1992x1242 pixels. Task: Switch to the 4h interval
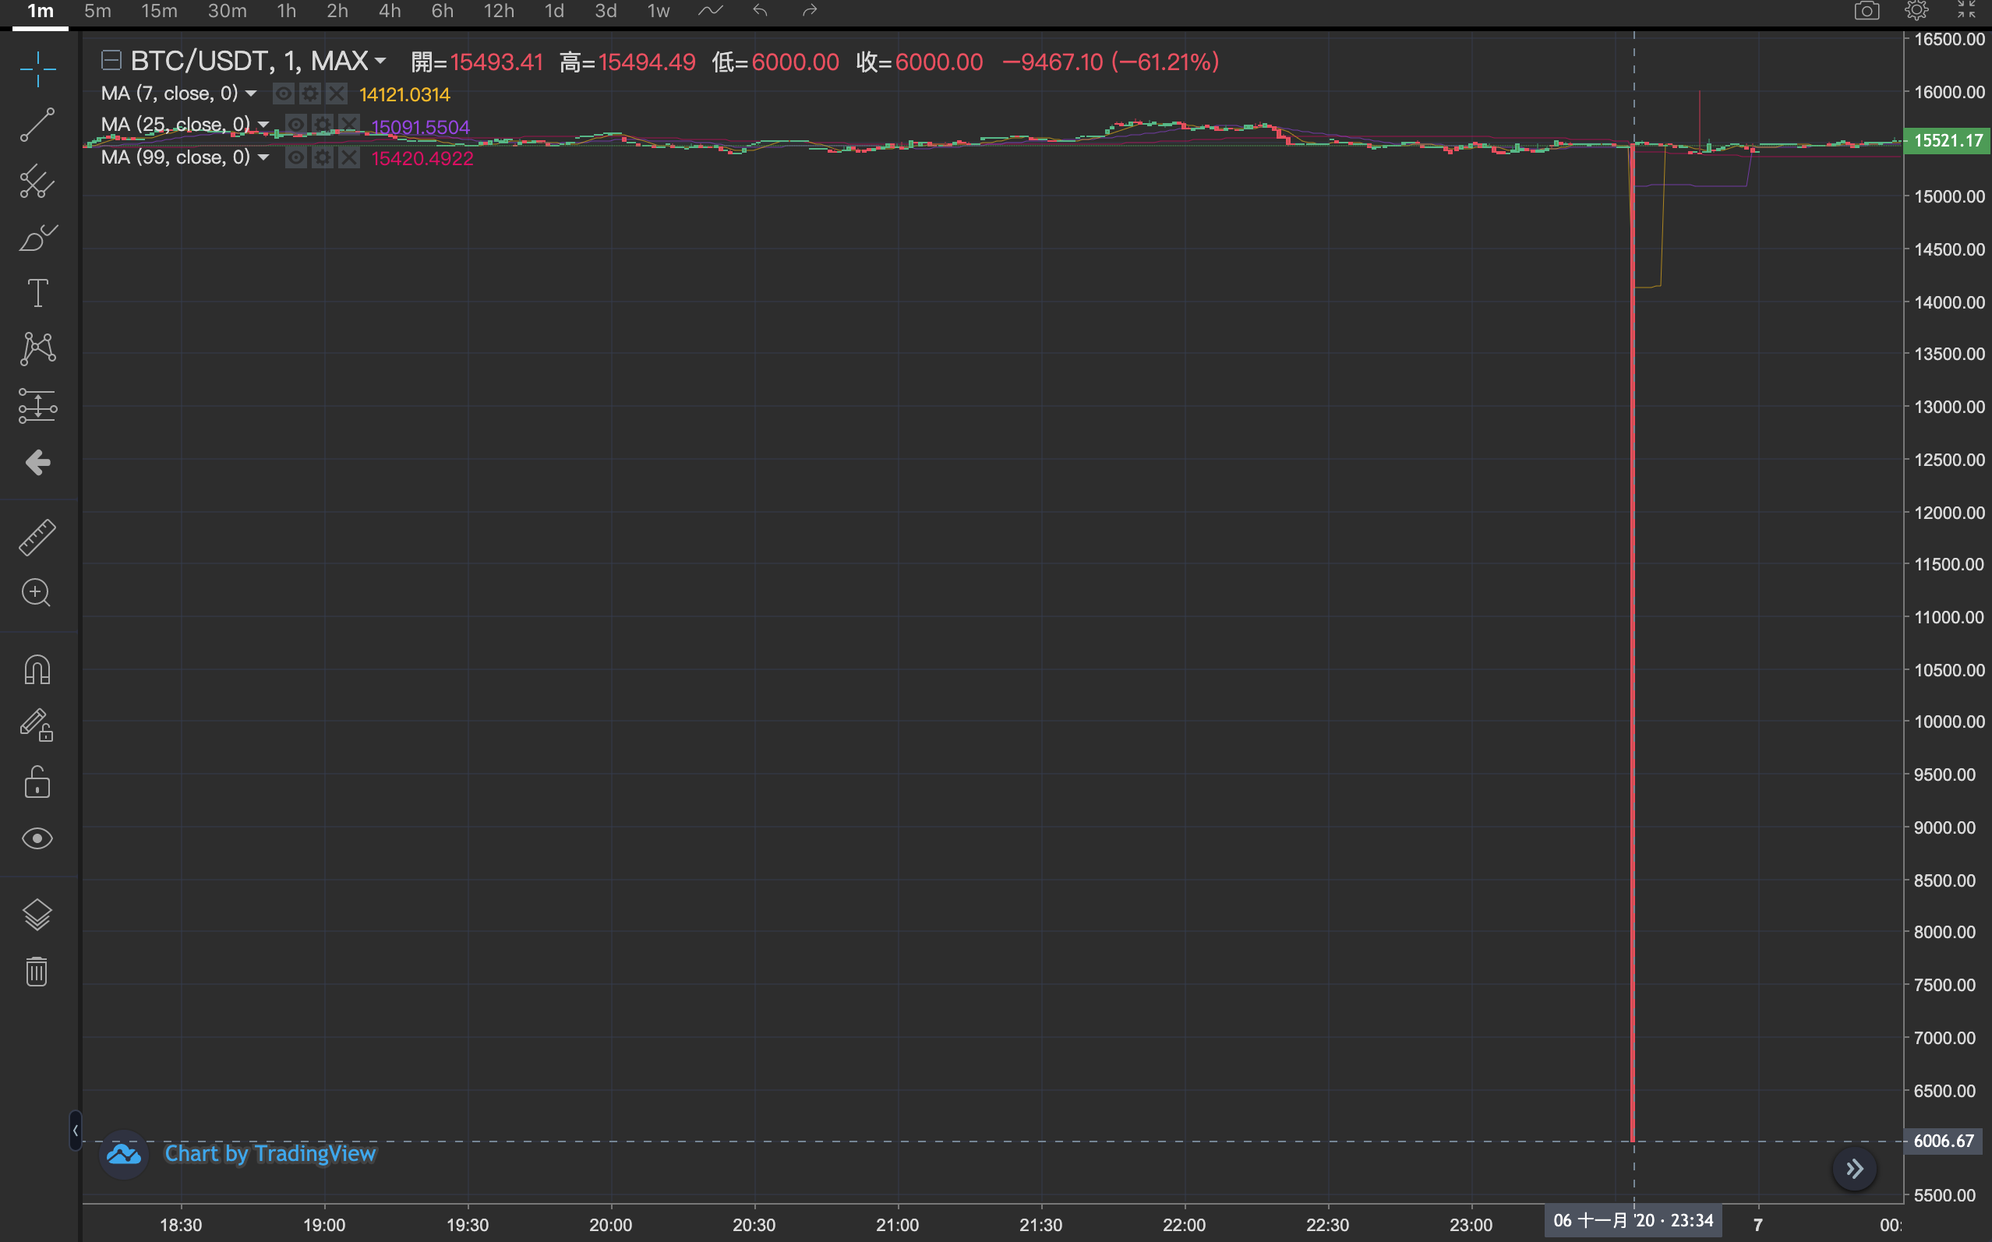click(x=390, y=12)
